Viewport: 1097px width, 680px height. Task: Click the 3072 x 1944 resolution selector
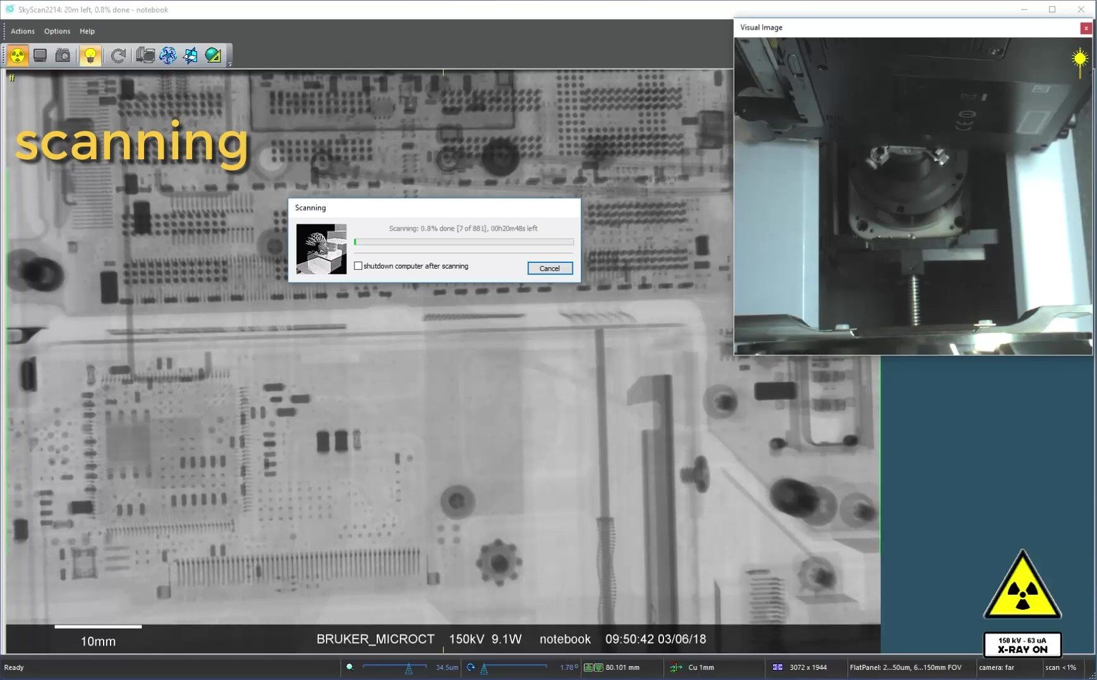(807, 667)
